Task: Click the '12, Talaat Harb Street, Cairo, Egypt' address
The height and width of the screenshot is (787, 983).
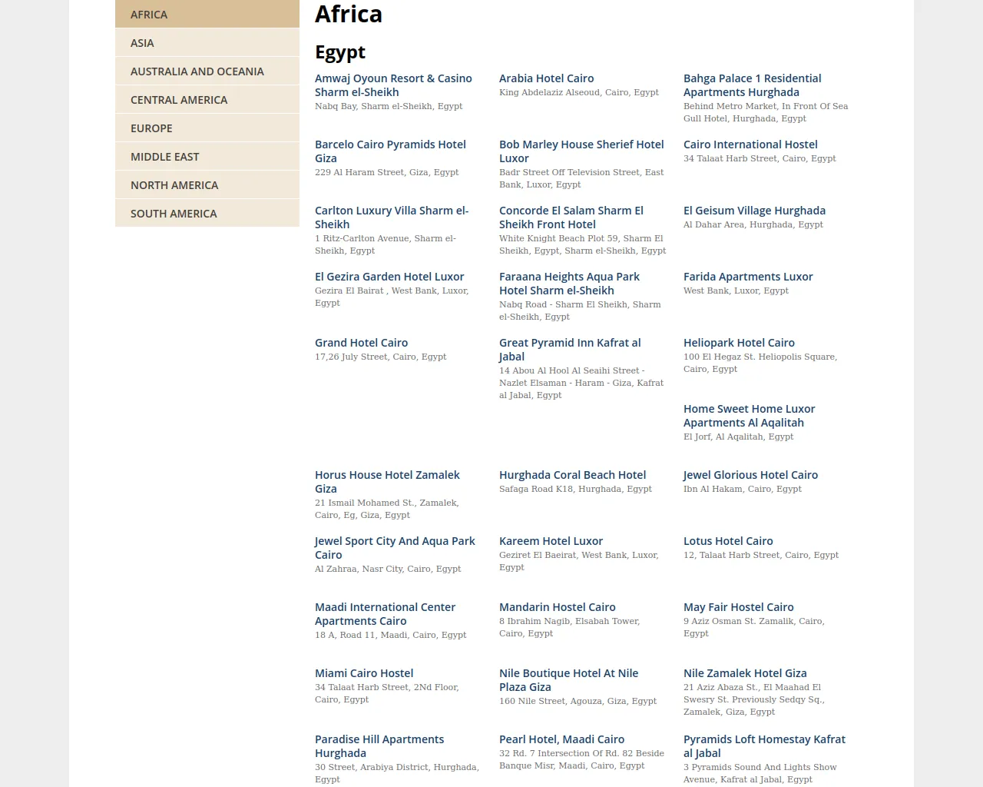Action: pos(761,555)
